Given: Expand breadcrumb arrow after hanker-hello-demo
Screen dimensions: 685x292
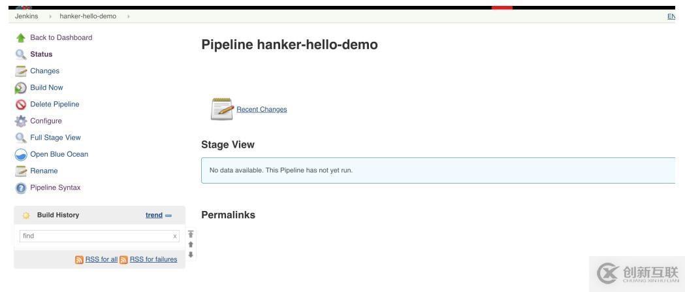Looking at the screenshot, I should click(x=129, y=16).
